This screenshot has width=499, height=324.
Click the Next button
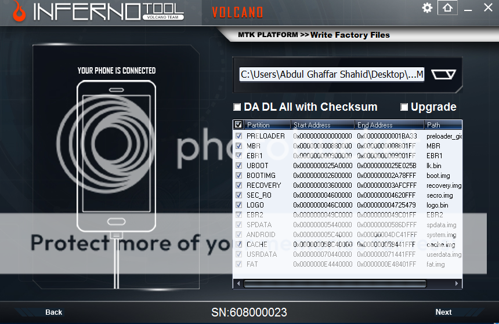443,312
